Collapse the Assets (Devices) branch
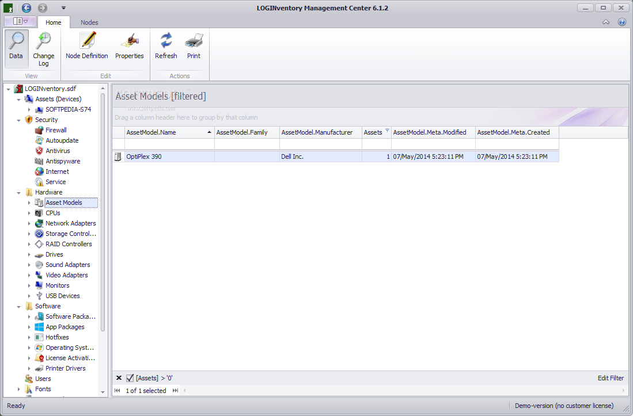 [18, 99]
